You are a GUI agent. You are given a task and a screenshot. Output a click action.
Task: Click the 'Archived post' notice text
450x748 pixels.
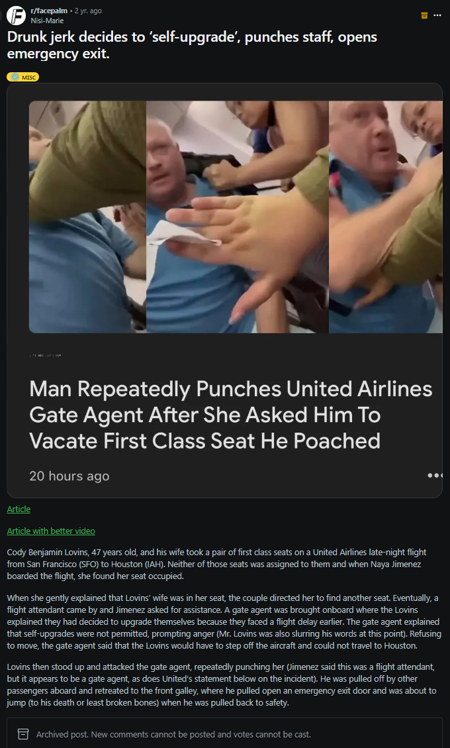[x=173, y=734]
